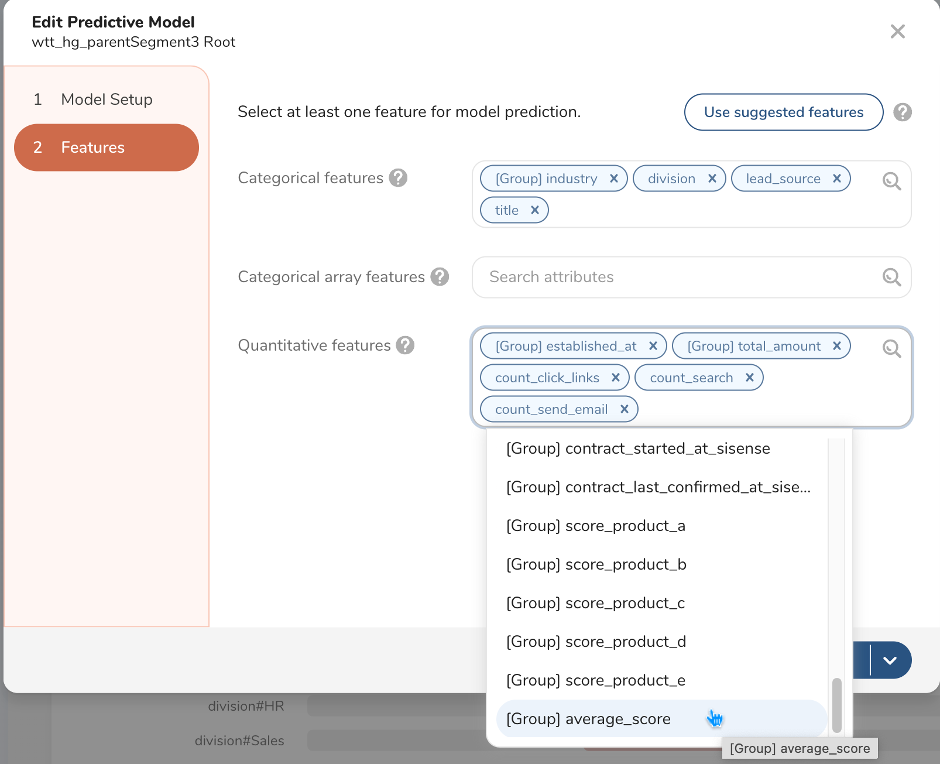Click Use suggested features button

click(783, 112)
